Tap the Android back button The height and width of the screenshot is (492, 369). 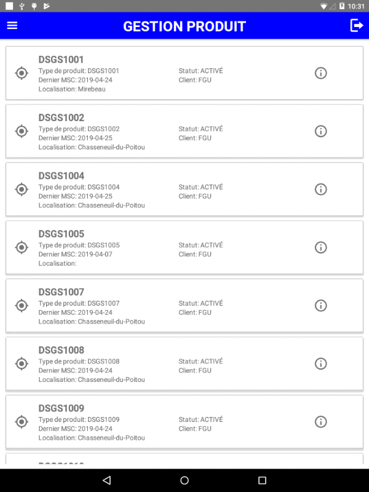point(107,480)
